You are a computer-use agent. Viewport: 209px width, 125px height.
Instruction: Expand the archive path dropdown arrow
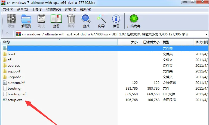(x=206, y=34)
